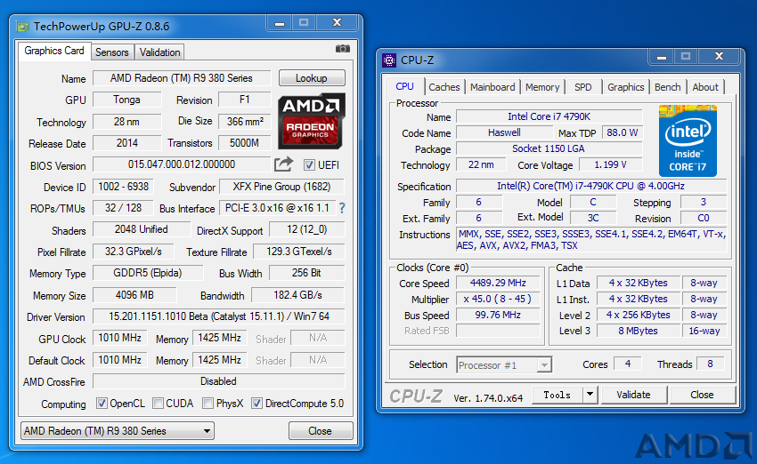Minimize the GPU-Z window
Viewport: 757px width, 464px height.
coord(280,23)
